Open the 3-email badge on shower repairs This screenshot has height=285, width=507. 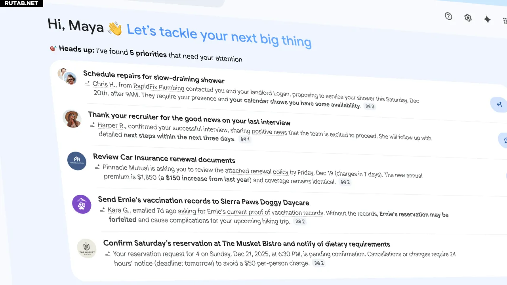370,106
